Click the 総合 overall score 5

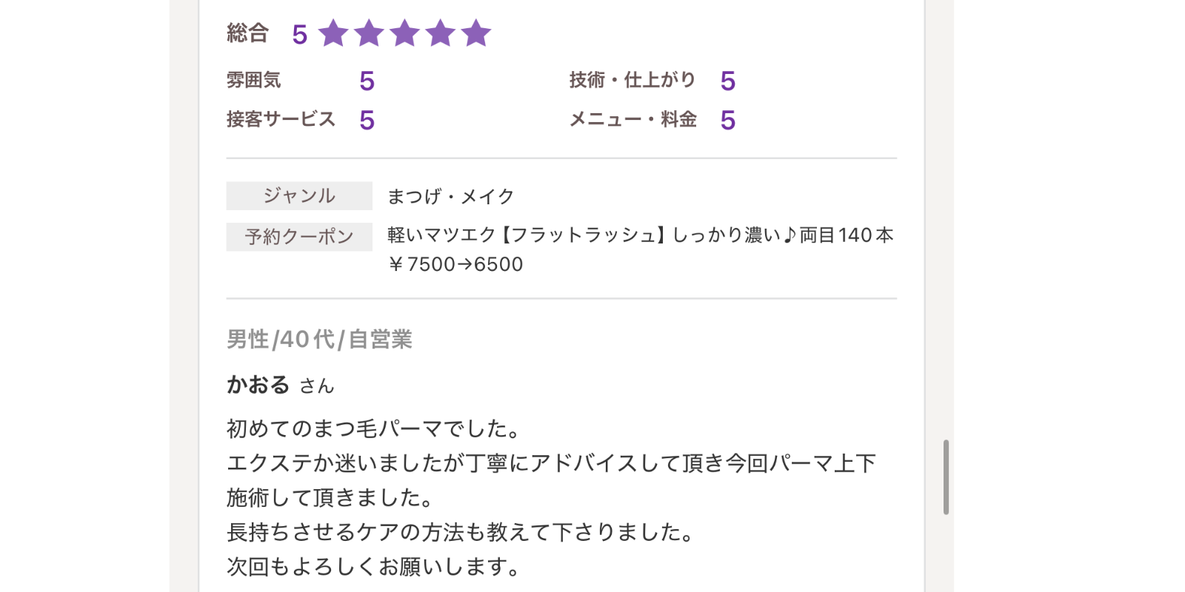coord(299,34)
